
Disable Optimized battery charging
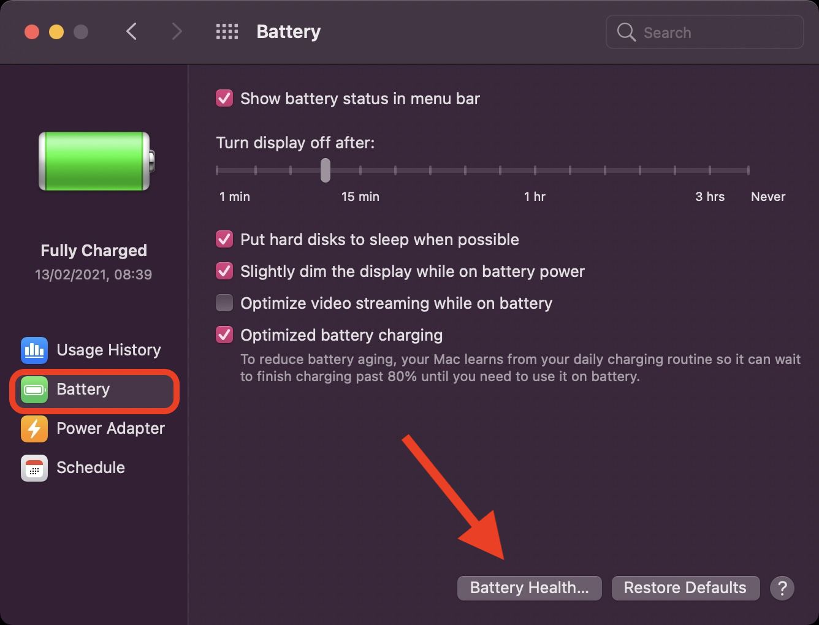(224, 335)
